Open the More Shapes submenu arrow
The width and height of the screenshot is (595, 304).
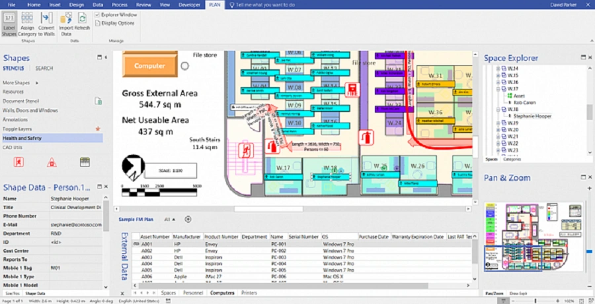[x=37, y=83]
